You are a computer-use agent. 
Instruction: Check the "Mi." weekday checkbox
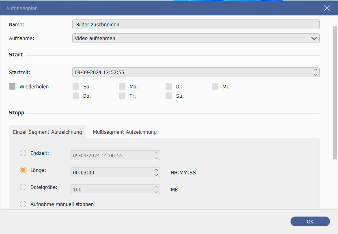click(x=215, y=86)
